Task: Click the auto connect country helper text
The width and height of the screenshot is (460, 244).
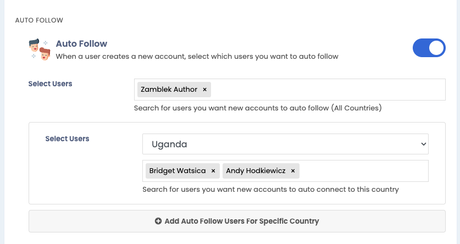Action: pos(270,190)
